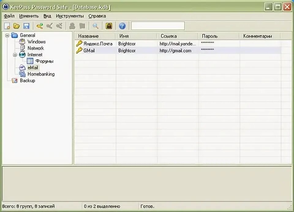Image resolution: width=294 pixels, height=212 pixels.
Task: Click the Edit entry key icon
Action: point(50,26)
